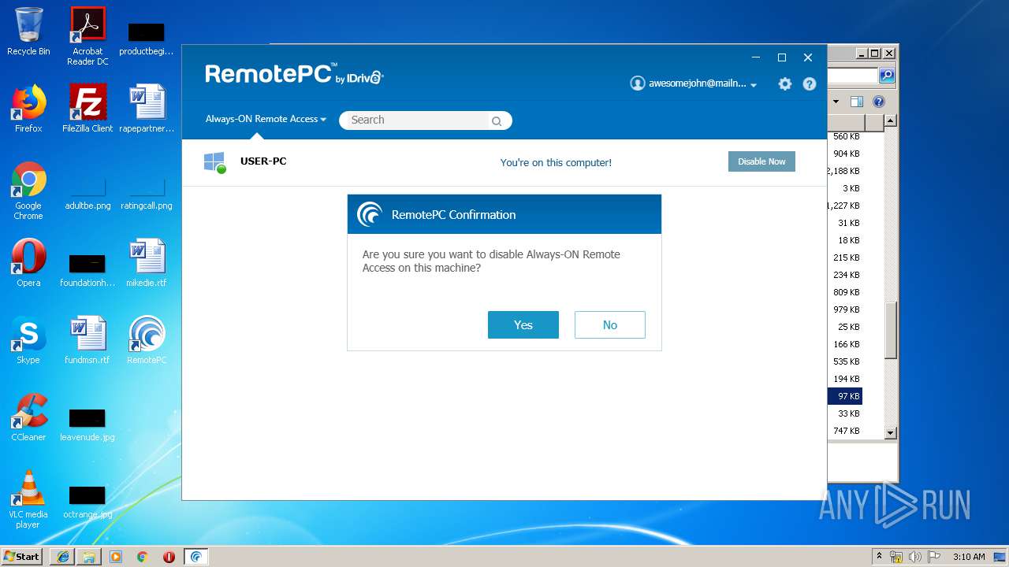Image resolution: width=1009 pixels, height=567 pixels.
Task: Open Google Chrome desktop shortcut
Action: click(x=28, y=191)
